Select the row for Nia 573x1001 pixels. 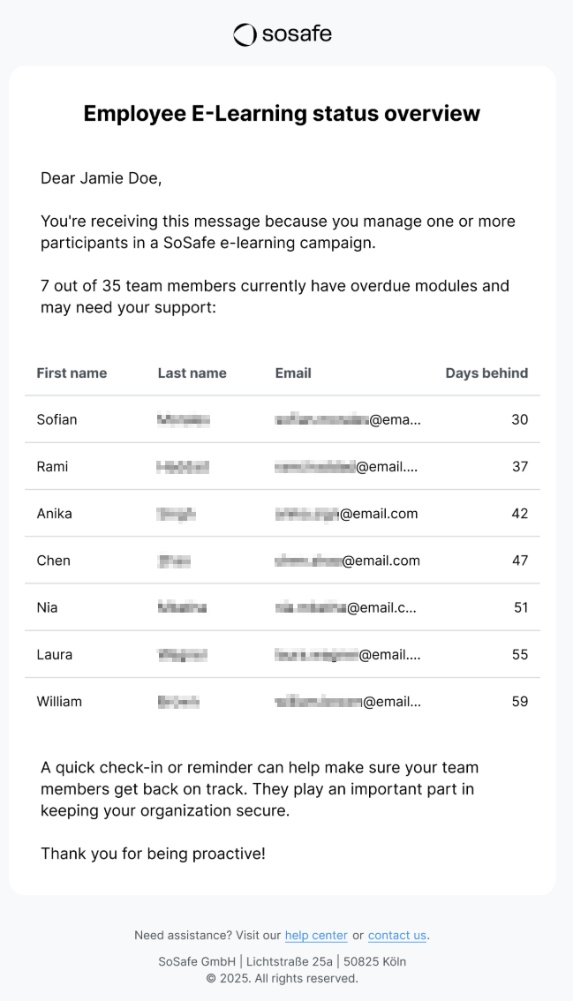click(x=283, y=607)
